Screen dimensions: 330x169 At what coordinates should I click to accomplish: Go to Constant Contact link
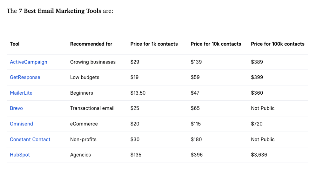[x=30, y=139]
